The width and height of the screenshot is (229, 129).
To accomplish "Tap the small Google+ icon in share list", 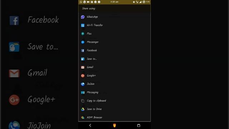I will click(x=83, y=76).
